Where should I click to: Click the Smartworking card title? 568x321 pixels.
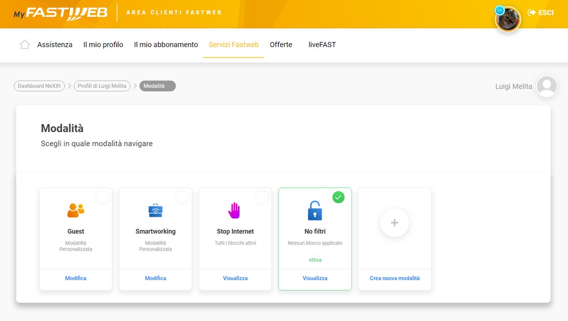pos(156,231)
